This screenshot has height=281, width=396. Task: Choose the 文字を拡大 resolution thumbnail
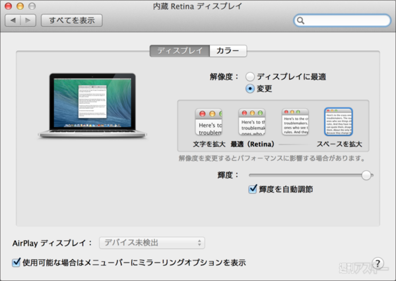click(x=209, y=122)
